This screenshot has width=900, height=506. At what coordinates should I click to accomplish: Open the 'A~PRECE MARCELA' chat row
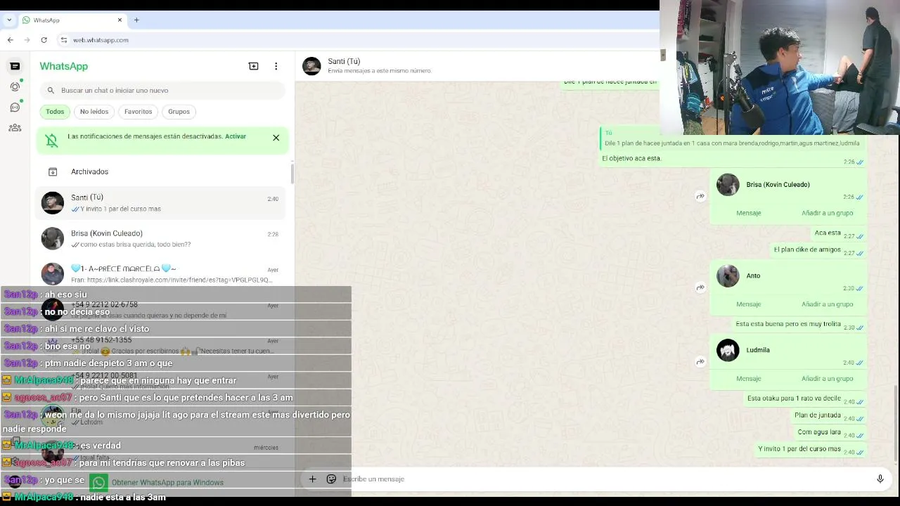pos(162,273)
